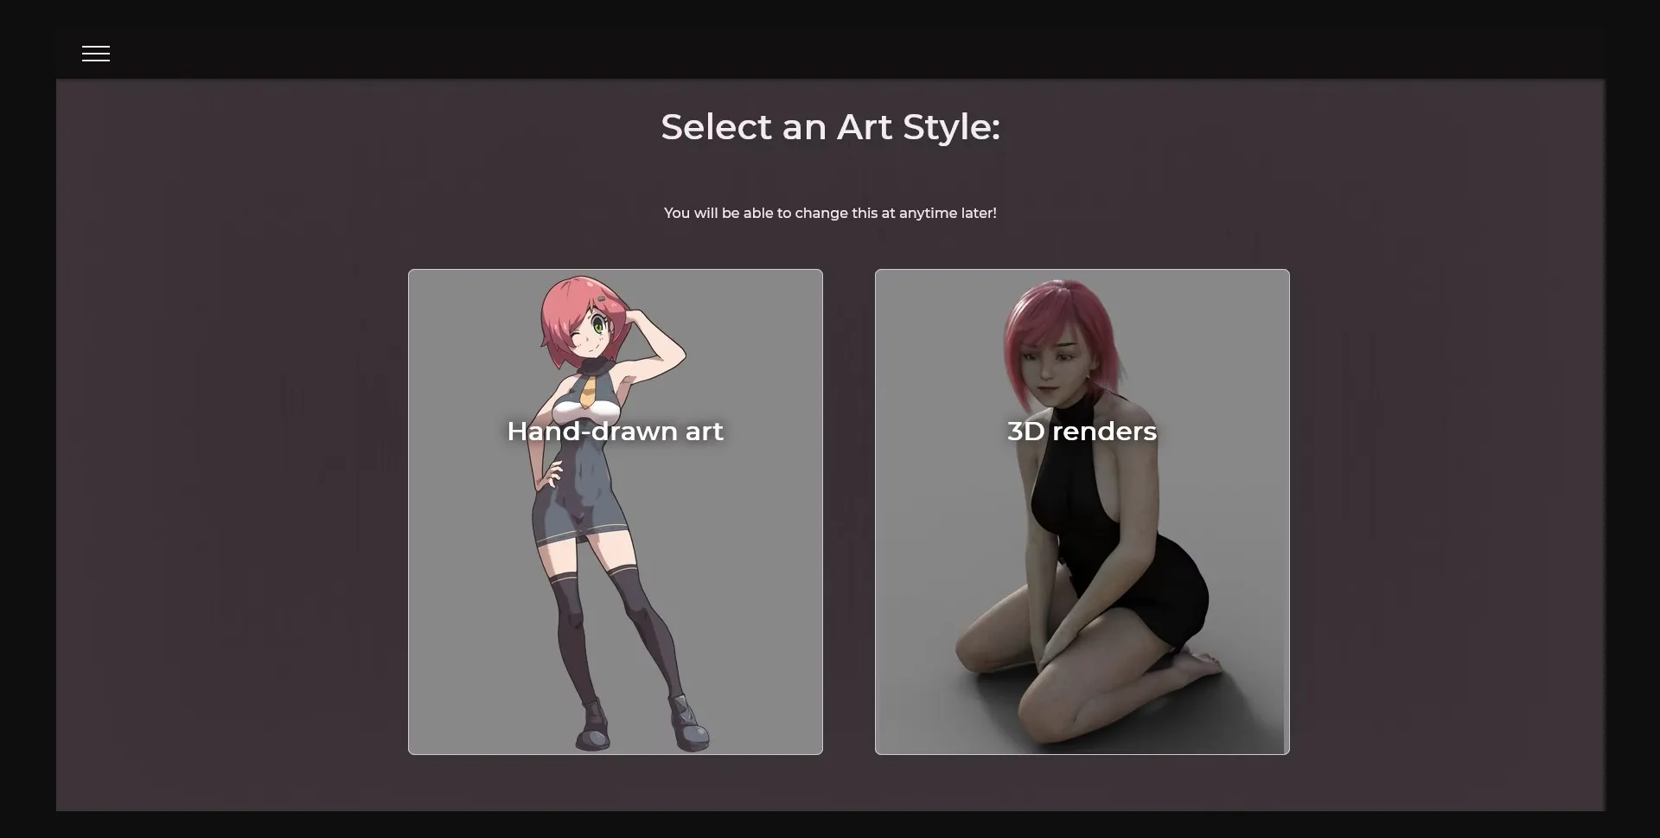Click the 3D renders preview panel
The height and width of the screenshot is (838, 1660).
point(1081,510)
